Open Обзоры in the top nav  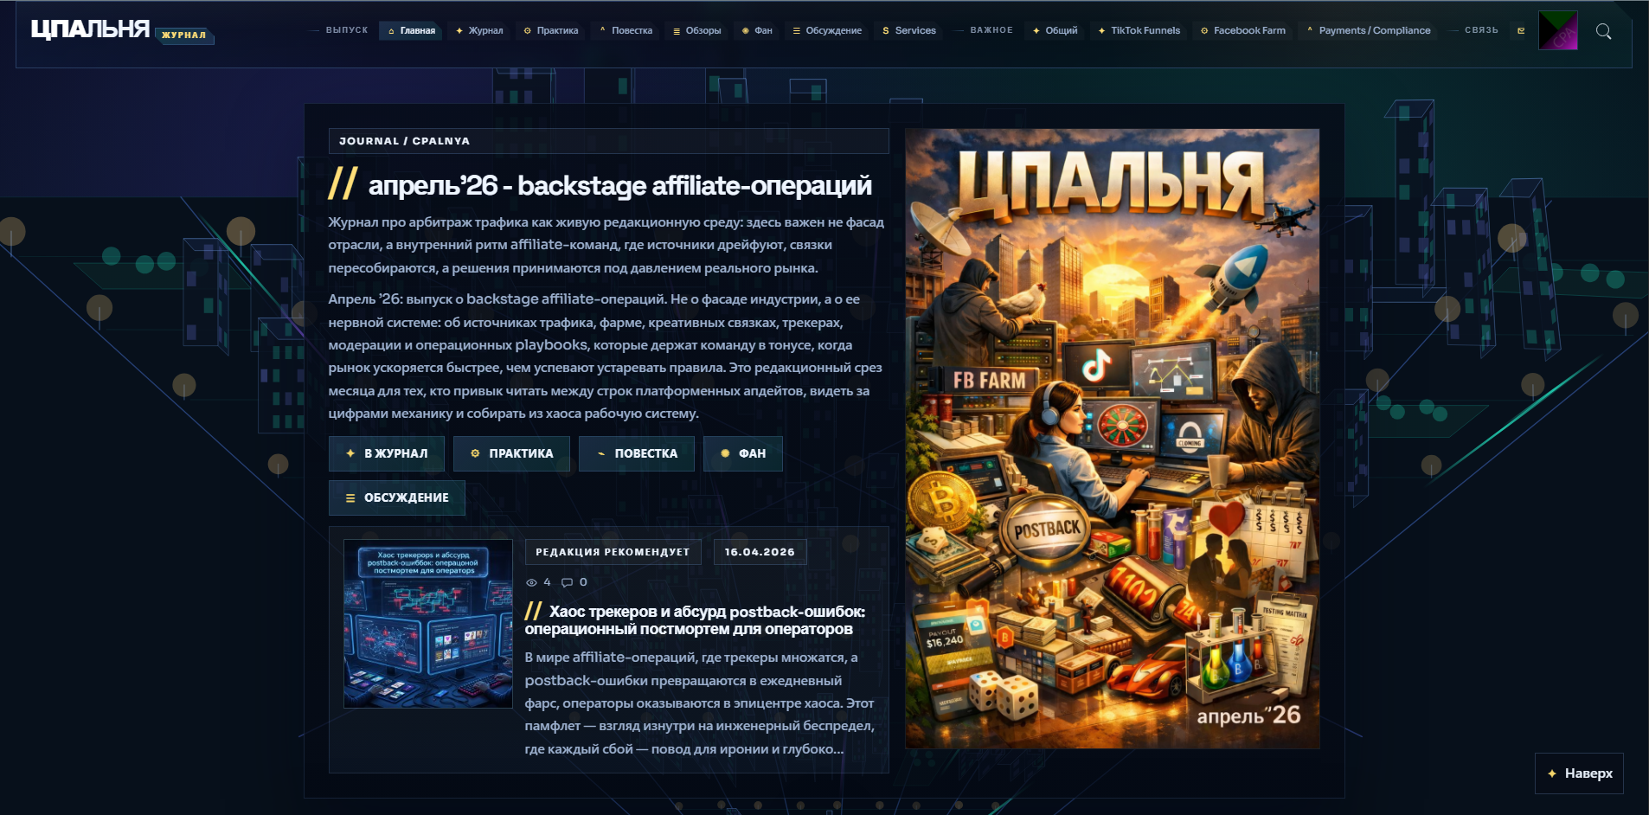point(696,30)
